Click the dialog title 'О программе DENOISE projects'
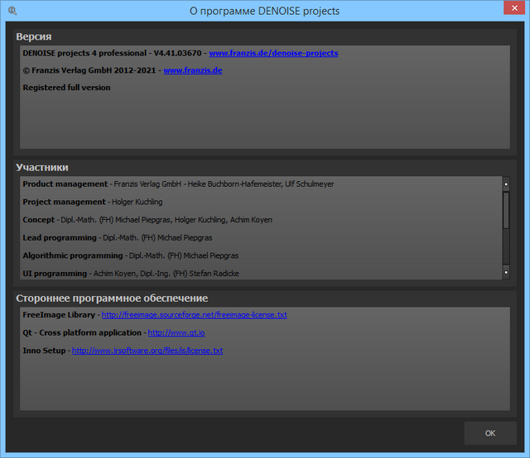The width and height of the screenshot is (530, 458). (264, 11)
